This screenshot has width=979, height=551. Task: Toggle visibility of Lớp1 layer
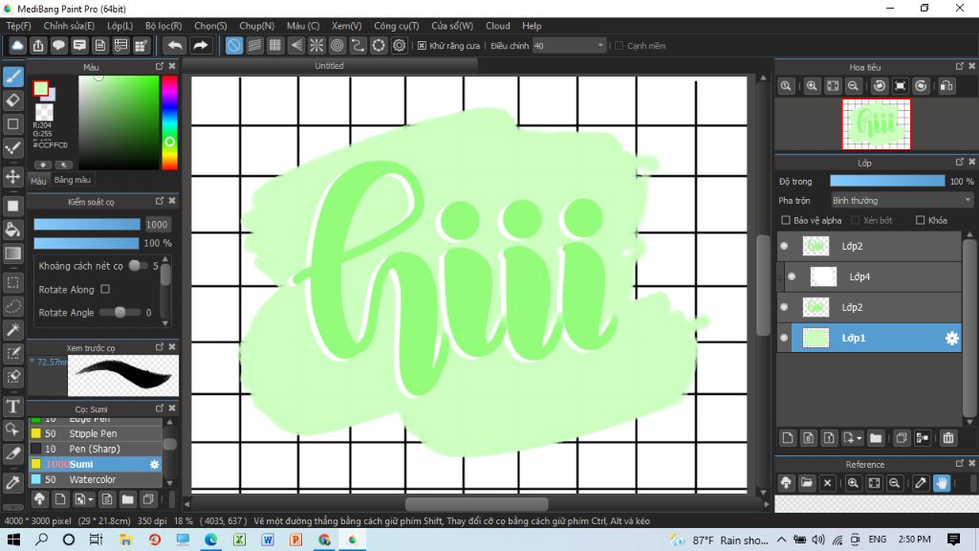tap(784, 338)
